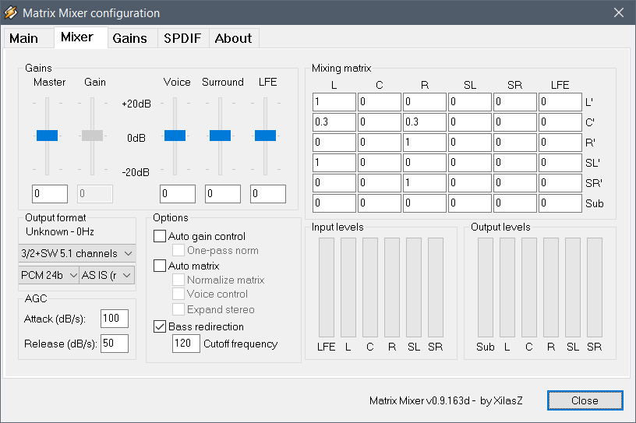This screenshot has width=636, height=423.
Task: Enable Auto gain control checkbox
Action: (x=160, y=236)
